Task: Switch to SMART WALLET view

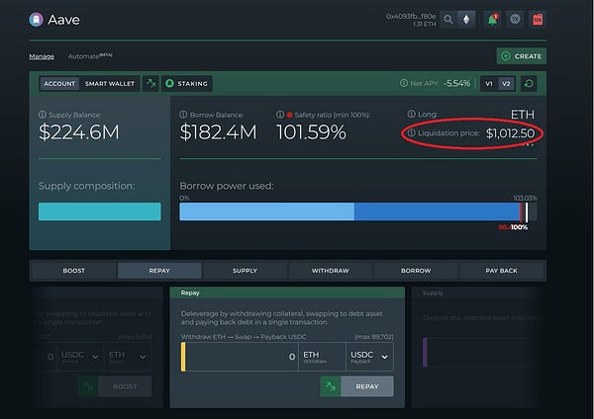Action: (x=110, y=84)
